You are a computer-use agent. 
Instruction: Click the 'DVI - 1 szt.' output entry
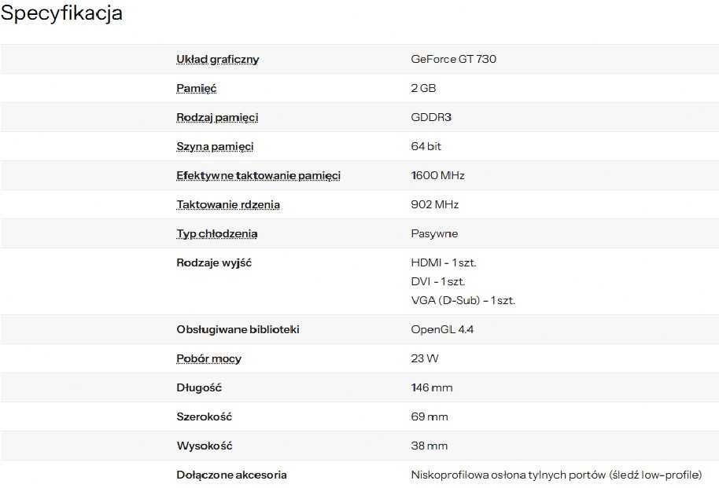click(438, 282)
